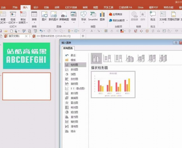Select the green title slide thumbnail

[27, 56]
